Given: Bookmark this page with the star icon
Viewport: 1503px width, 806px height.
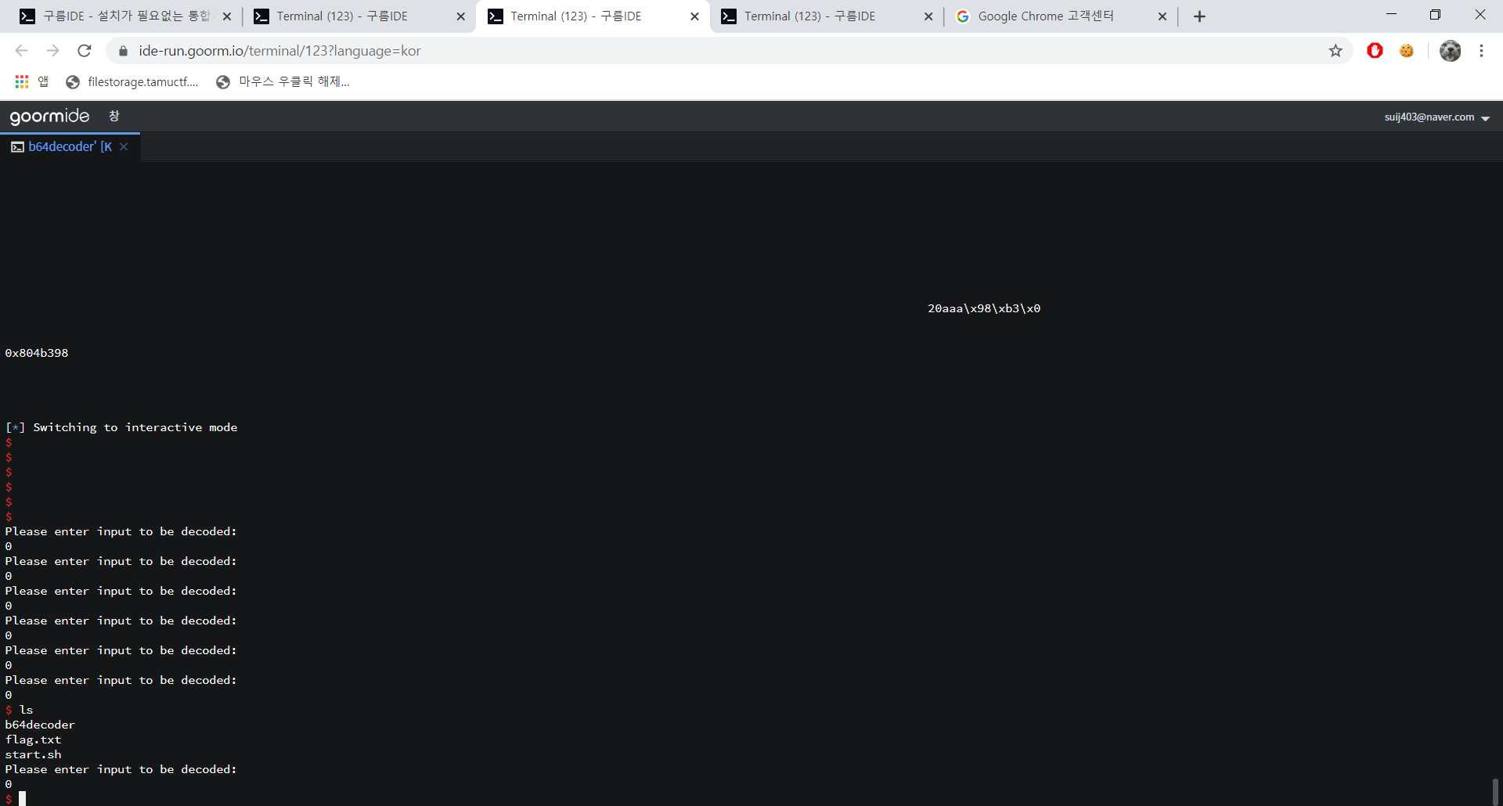Looking at the screenshot, I should click(1335, 51).
